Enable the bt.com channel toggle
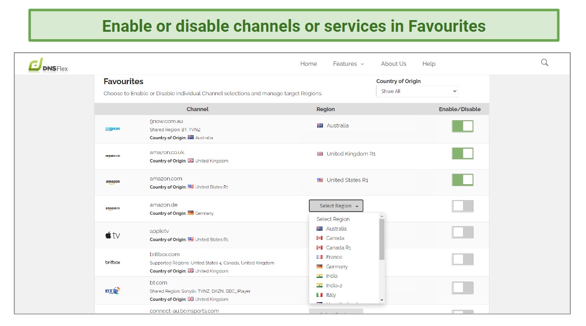The image size is (586, 326). 462,287
